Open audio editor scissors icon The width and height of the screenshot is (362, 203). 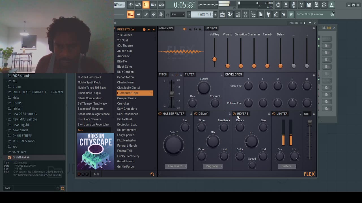click(x=286, y=5)
